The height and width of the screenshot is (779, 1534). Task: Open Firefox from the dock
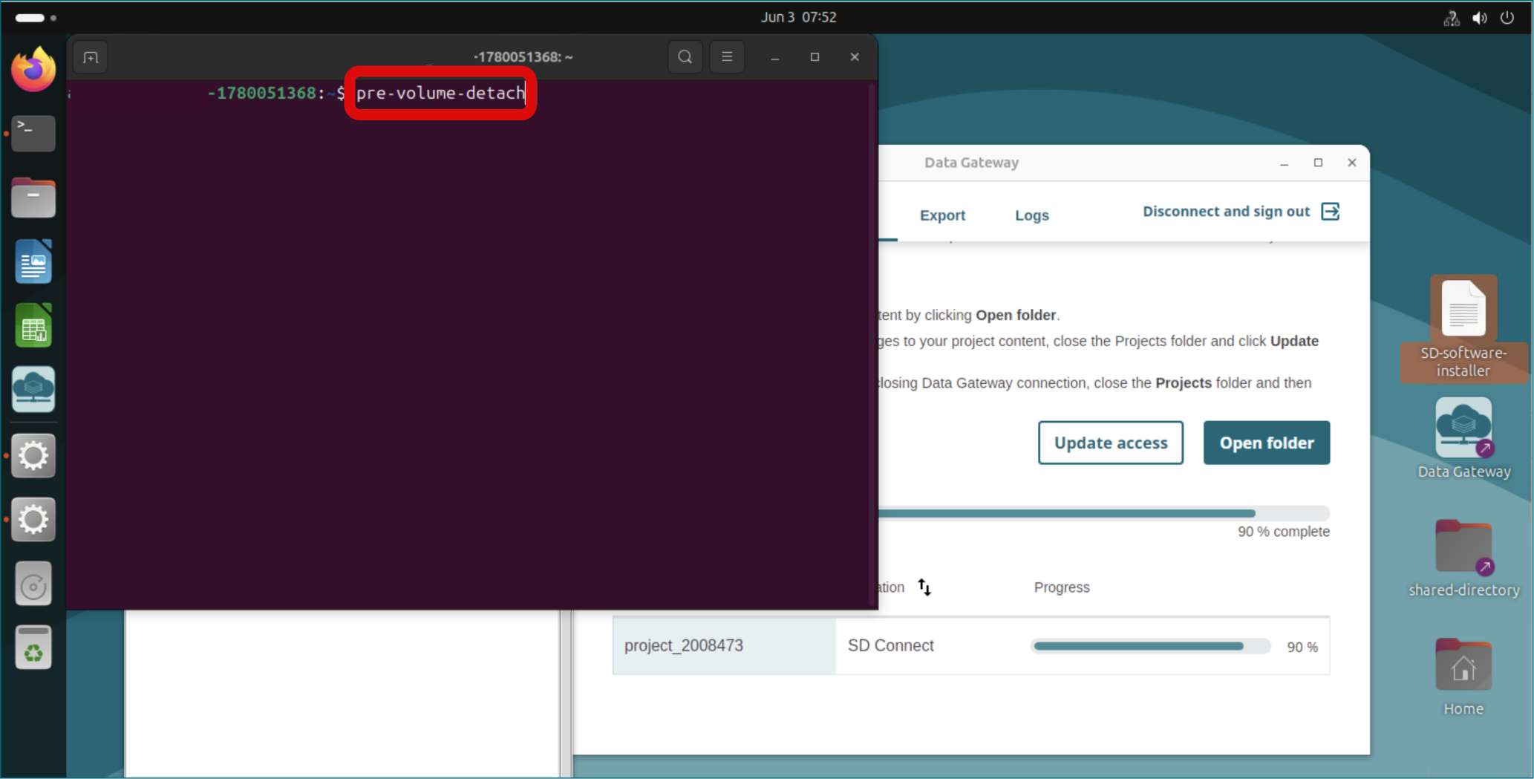[33, 70]
